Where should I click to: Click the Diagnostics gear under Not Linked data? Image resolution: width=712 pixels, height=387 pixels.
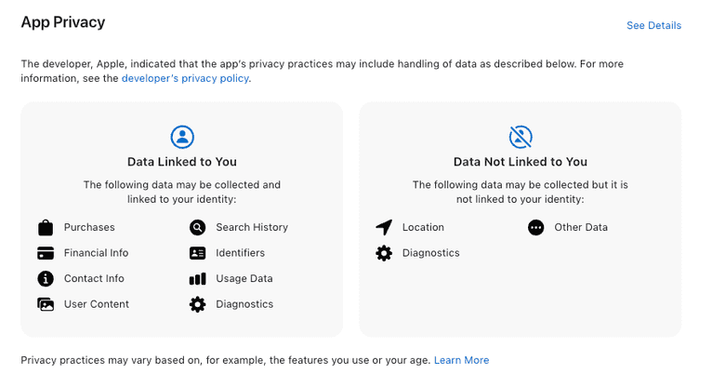click(x=384, y=253)
